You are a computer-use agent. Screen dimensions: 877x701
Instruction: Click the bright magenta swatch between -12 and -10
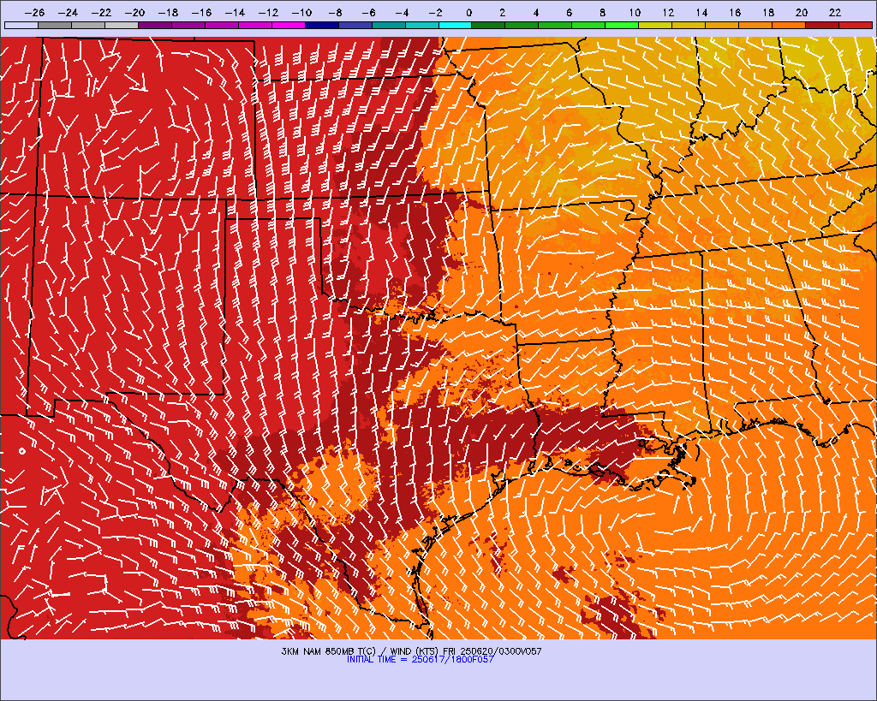click(x=289, y=25)
